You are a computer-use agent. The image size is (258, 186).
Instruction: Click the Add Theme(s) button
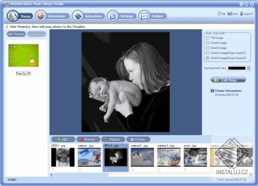coord(17,34)
